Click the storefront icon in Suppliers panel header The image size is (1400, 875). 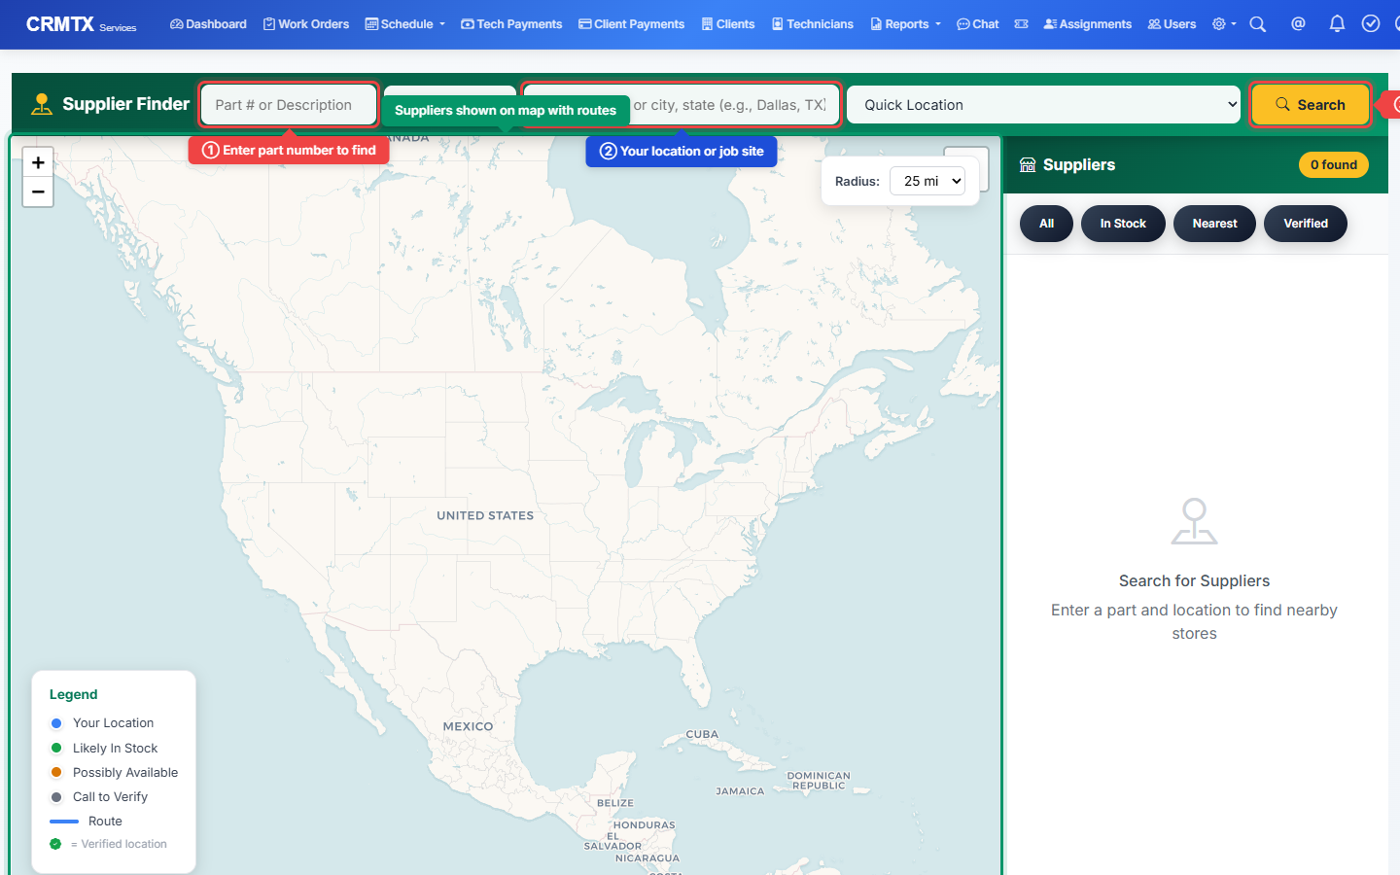(1028, 164)
